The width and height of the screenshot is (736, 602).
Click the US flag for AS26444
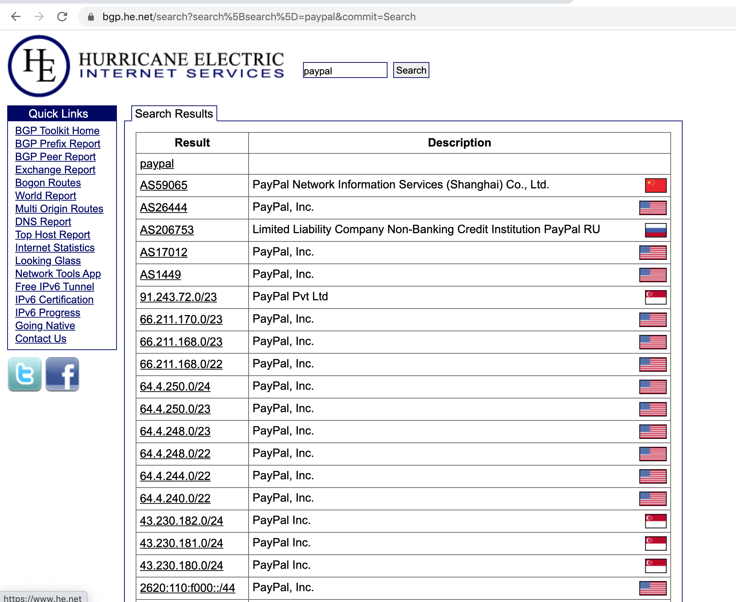coord(653,208)
